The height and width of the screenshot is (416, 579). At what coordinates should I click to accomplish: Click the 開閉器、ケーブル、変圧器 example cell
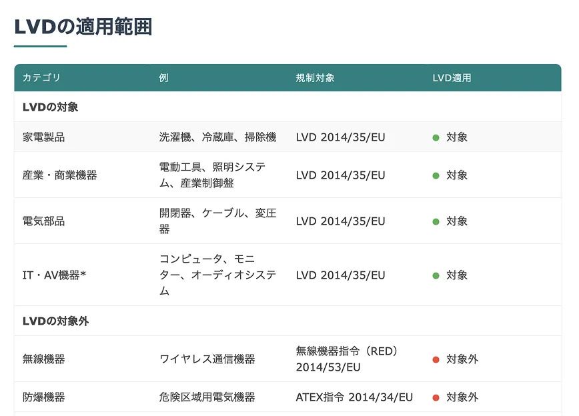217,221
